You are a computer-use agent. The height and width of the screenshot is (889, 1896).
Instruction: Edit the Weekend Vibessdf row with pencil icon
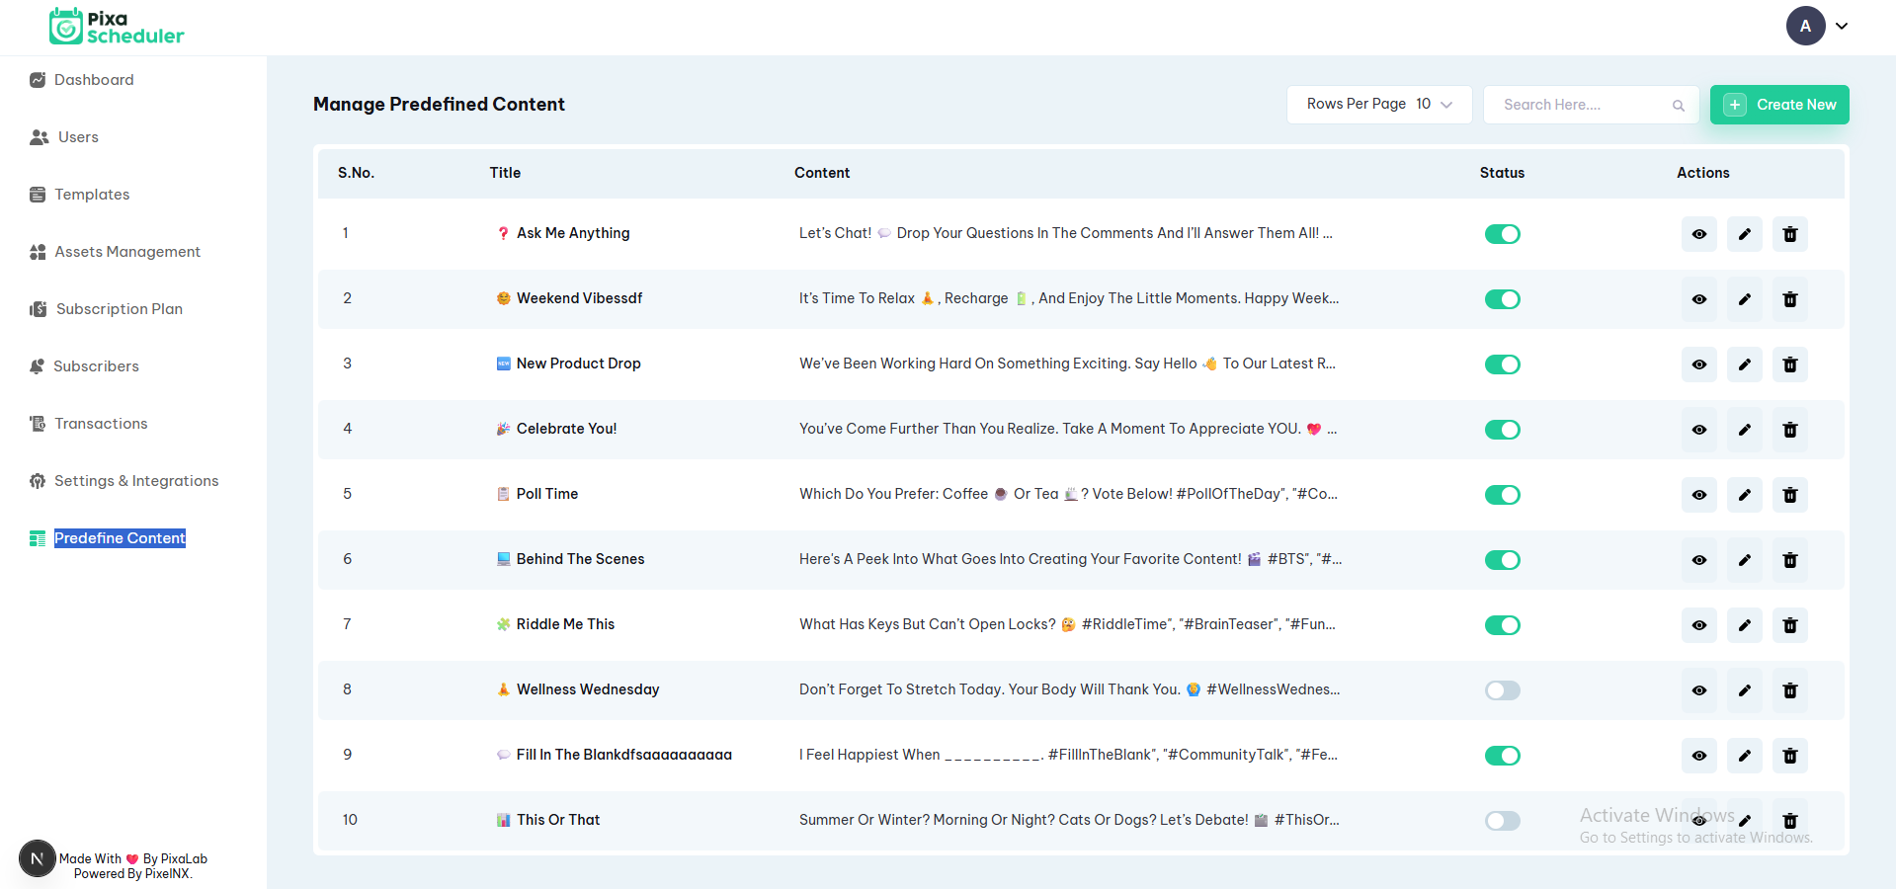[1744, 299]
